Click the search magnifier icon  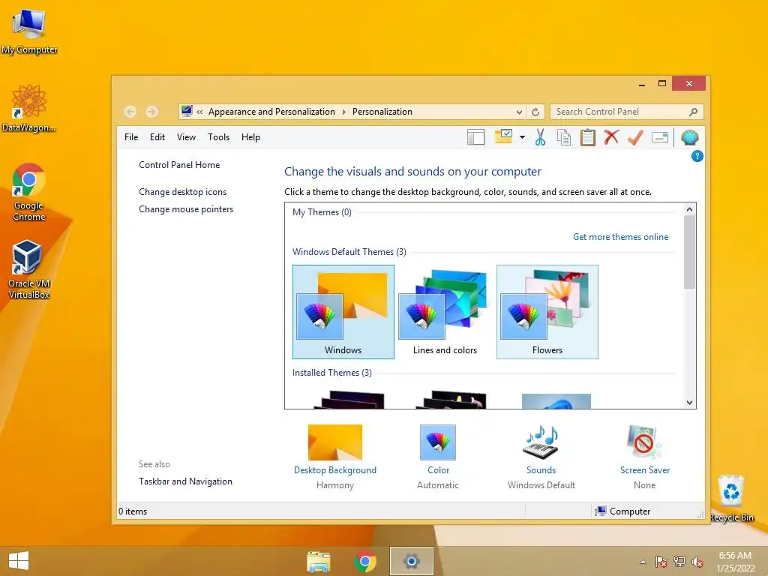[x=693, y=112]
